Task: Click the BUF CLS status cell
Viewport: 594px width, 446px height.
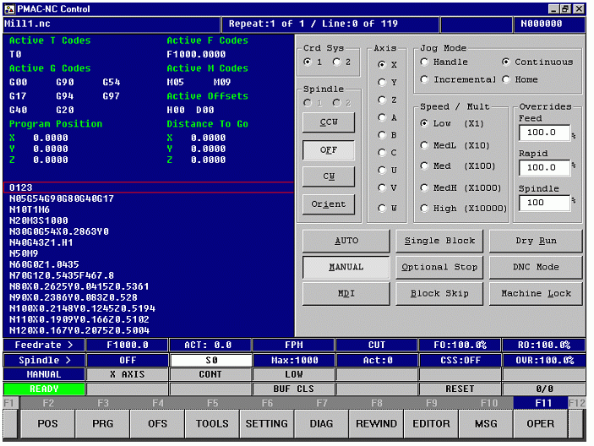Action: click(293, 389)
